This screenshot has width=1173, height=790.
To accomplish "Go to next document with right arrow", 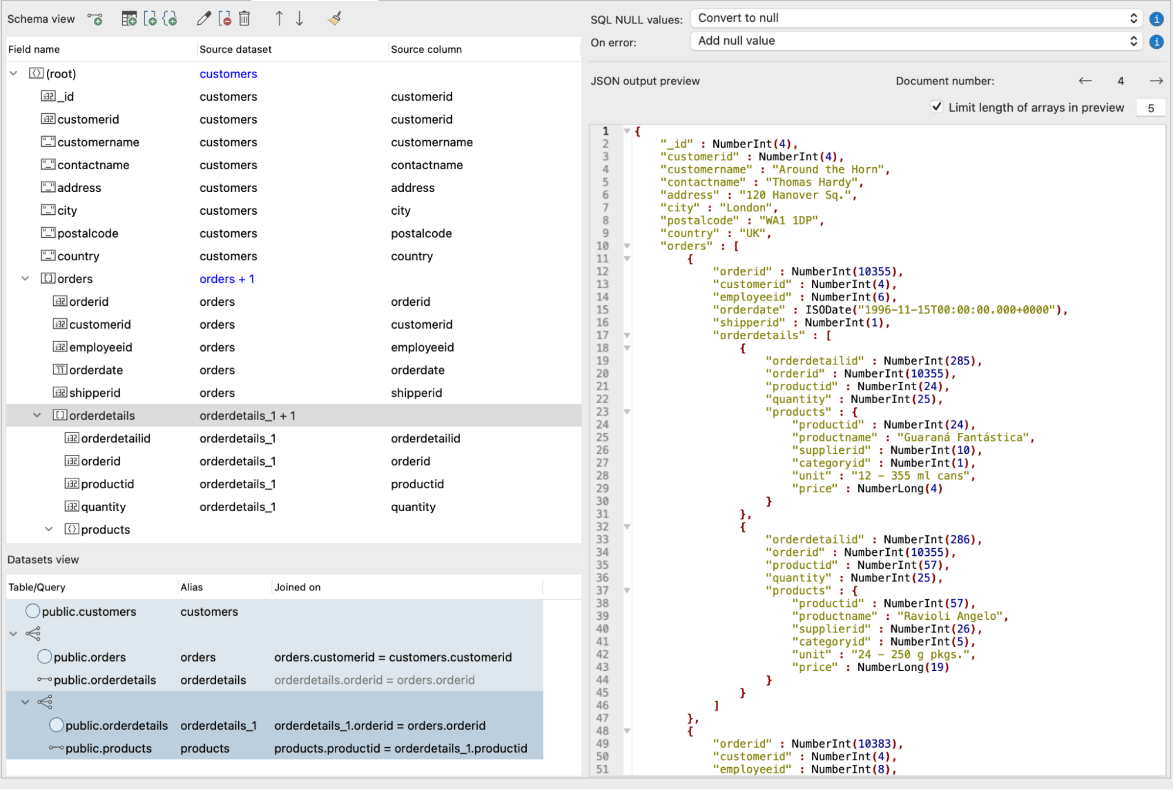I will [1156, 80].
